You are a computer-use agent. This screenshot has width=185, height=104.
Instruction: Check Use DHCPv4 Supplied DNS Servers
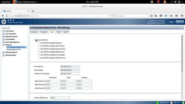(39, 52)
